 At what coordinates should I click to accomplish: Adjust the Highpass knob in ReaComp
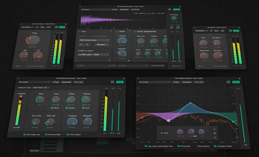87,121
